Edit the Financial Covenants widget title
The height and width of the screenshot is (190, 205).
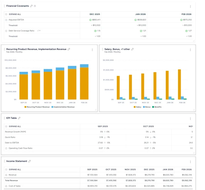31,6
